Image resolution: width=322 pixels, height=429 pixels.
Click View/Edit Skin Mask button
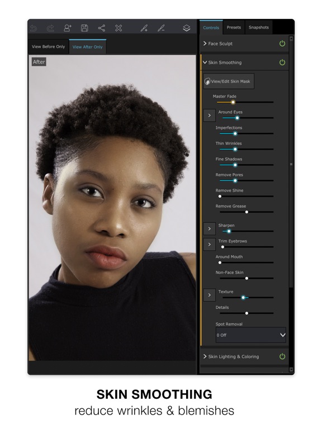tap(228, 81)
